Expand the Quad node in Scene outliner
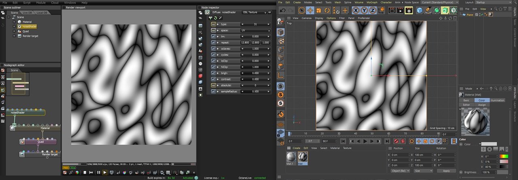This screenshot has height=180, width=518. [x=14, y=31]
